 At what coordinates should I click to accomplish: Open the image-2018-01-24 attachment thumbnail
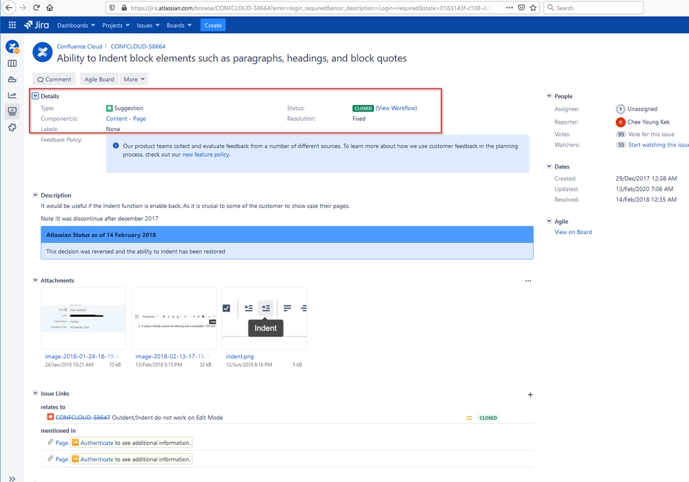[83, 318]
